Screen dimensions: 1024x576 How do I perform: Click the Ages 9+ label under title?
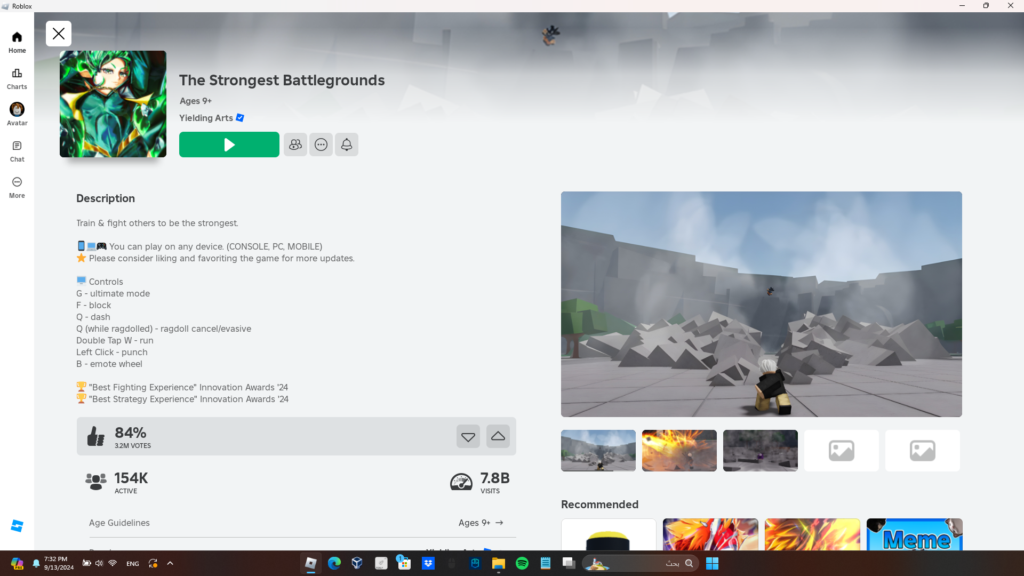(x=196, y=101)
